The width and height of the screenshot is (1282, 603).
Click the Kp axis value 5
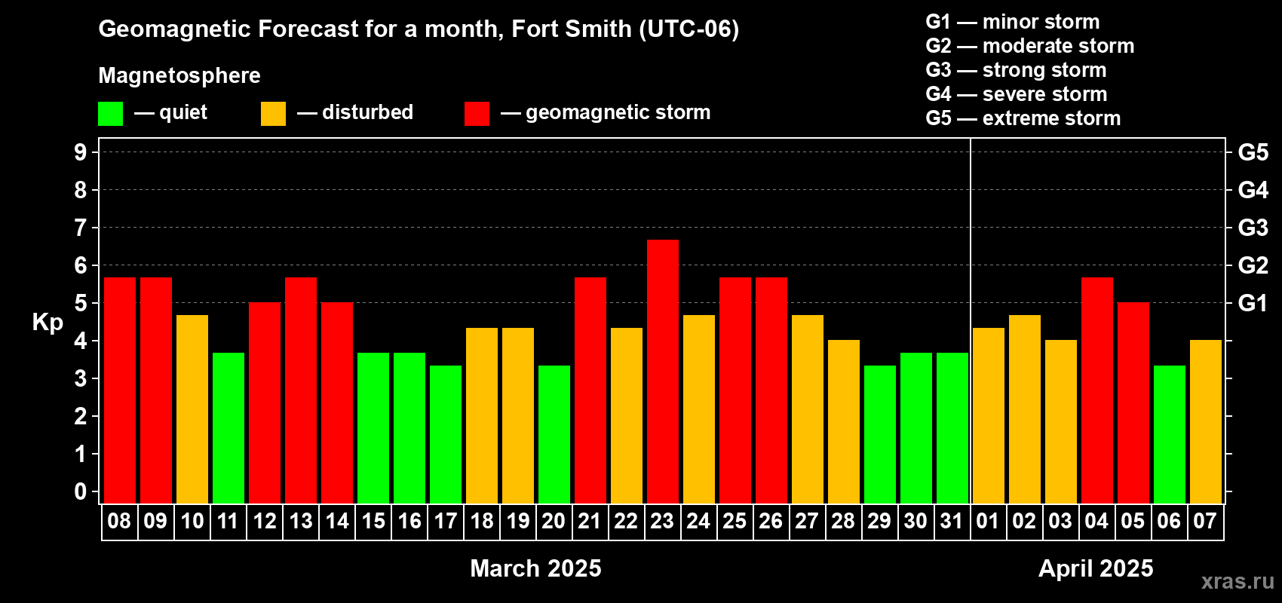pos(81,303)
